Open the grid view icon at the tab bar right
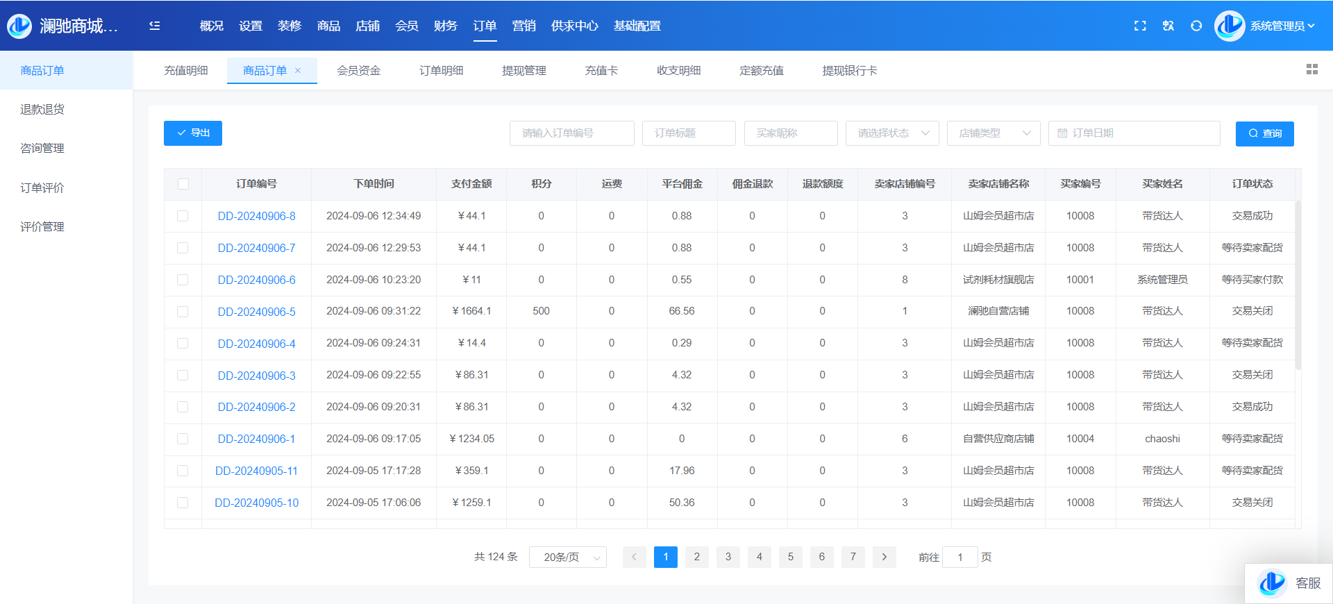 click(1311, 69)
